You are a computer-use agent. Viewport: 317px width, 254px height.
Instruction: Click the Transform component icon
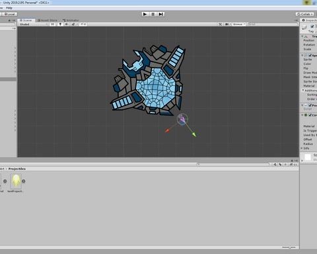click(306, 36)
